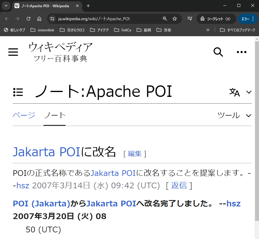Open the Wikipedia hamburger menu
Viewport: 259px width, 239px height.
pos(13,52)
